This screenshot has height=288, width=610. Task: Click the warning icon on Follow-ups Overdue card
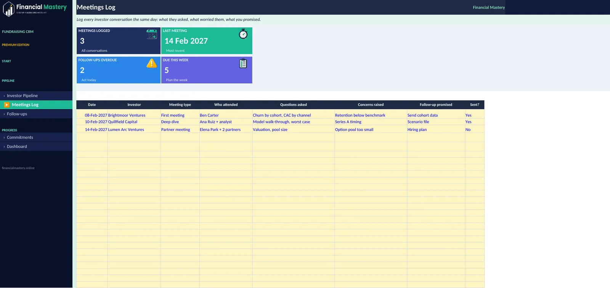click(152, 63)
